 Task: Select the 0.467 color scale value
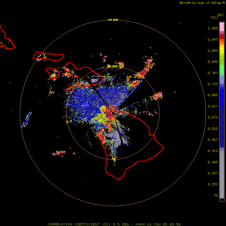pos(213,140)
